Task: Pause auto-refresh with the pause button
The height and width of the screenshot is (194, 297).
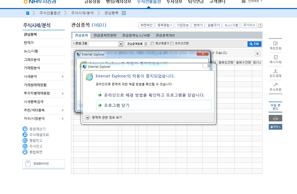Action: [x=257, y=54]
